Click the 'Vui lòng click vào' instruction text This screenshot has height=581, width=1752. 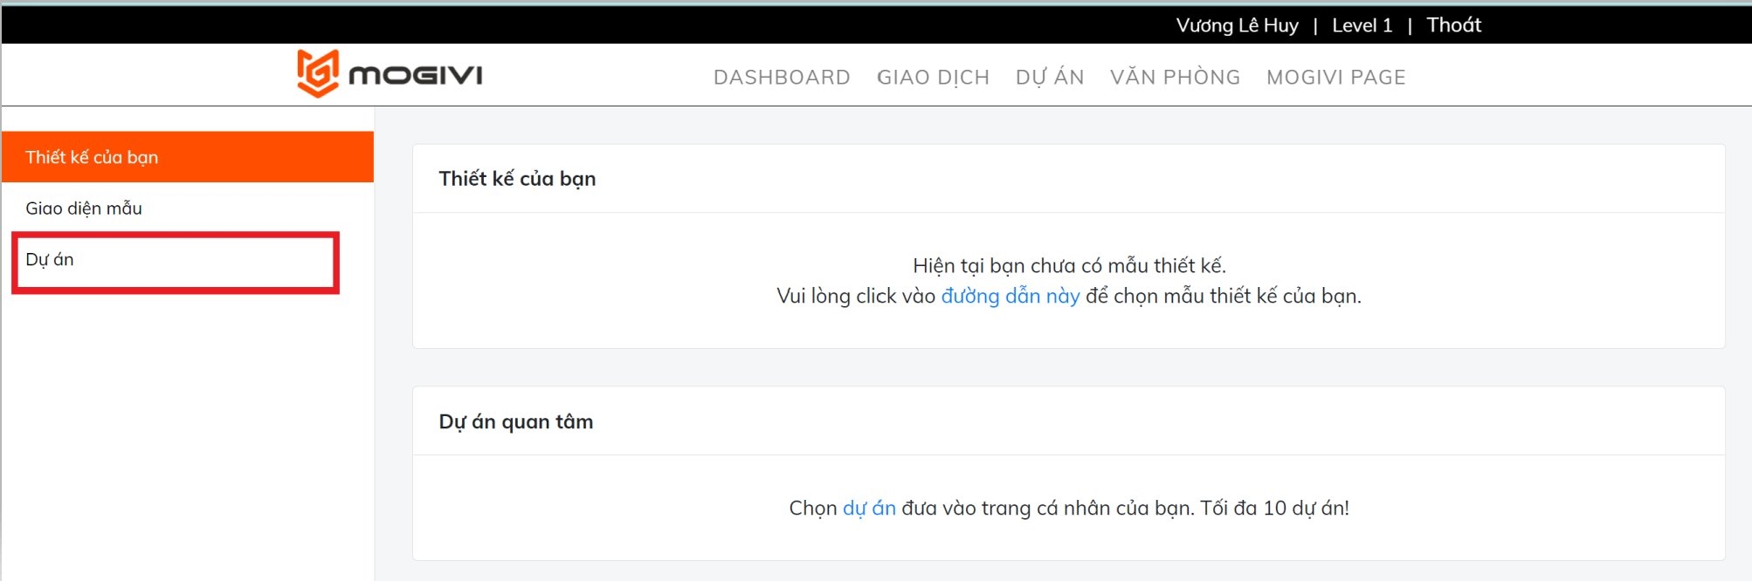click(856, 297)
